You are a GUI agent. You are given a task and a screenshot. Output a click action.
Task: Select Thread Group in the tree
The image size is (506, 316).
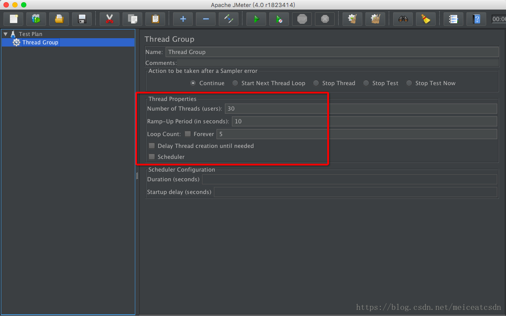(x=40, y=42)
